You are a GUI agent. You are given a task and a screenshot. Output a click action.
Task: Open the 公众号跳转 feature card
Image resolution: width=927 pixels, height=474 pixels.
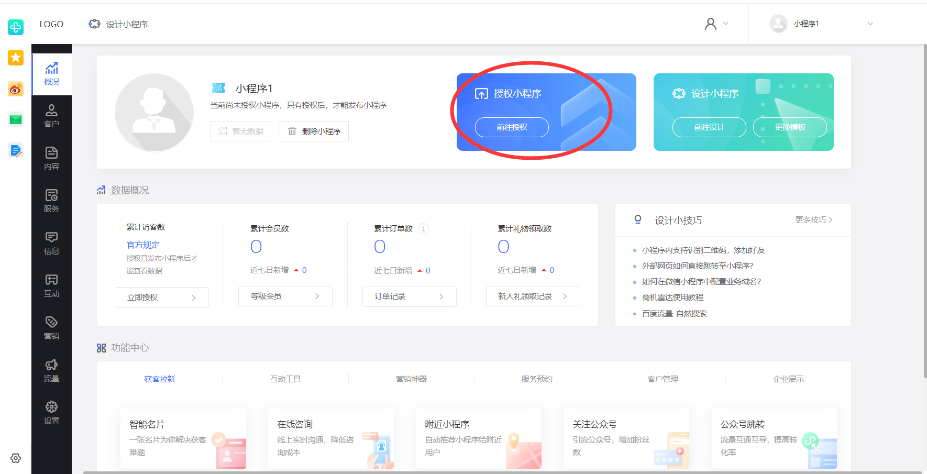[774, 439]
